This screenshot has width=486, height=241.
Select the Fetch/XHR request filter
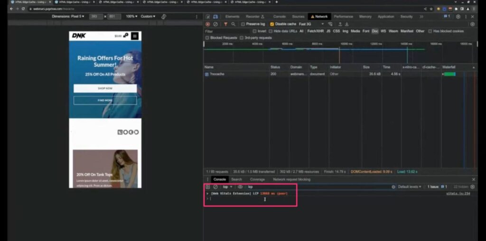[315, 31]
